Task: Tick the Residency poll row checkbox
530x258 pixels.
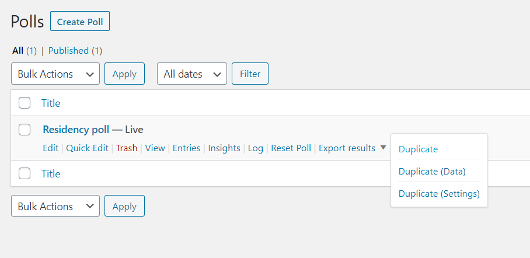Action: point(25,130)
